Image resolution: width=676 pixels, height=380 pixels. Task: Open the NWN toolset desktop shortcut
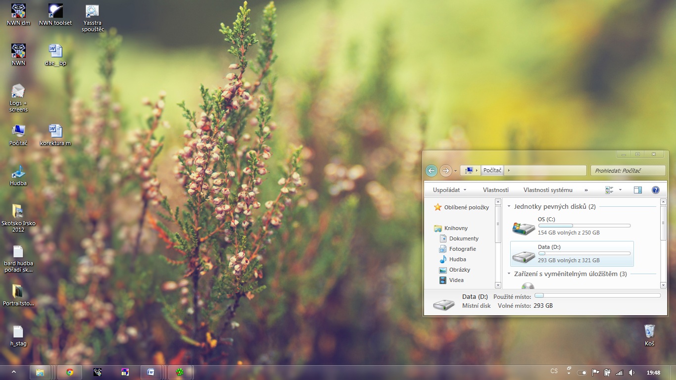click(x=55, y=14)
